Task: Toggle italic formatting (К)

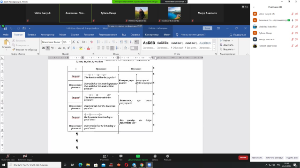Action: [x=48, y=48]
